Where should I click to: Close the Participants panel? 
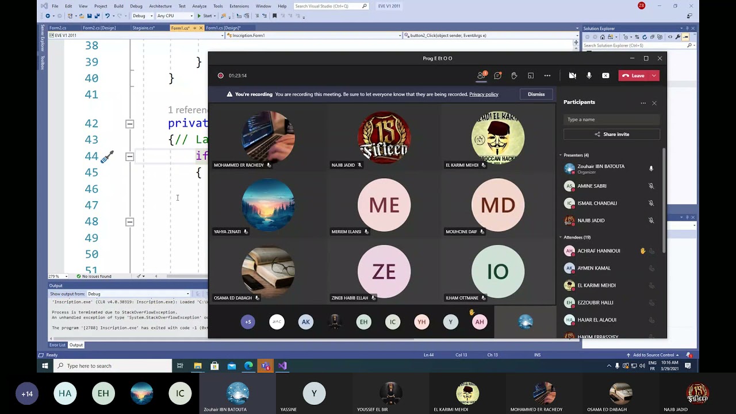[x=654, y=103]
